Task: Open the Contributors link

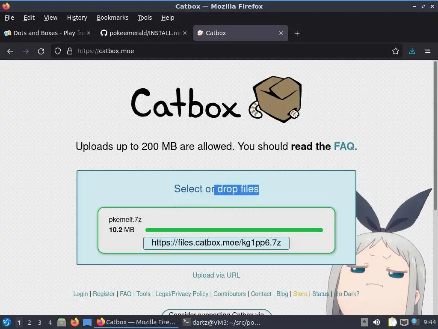Action: click(230, 294)
